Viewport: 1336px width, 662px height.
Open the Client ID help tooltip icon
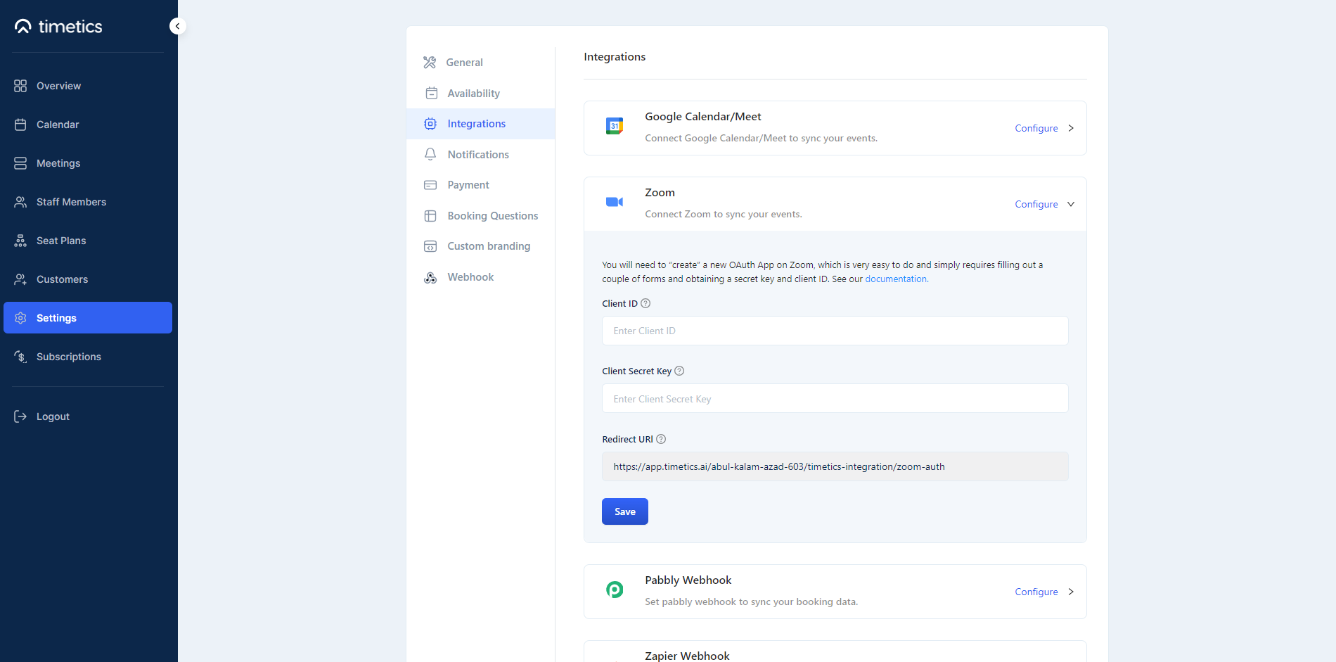pos(645,303)
